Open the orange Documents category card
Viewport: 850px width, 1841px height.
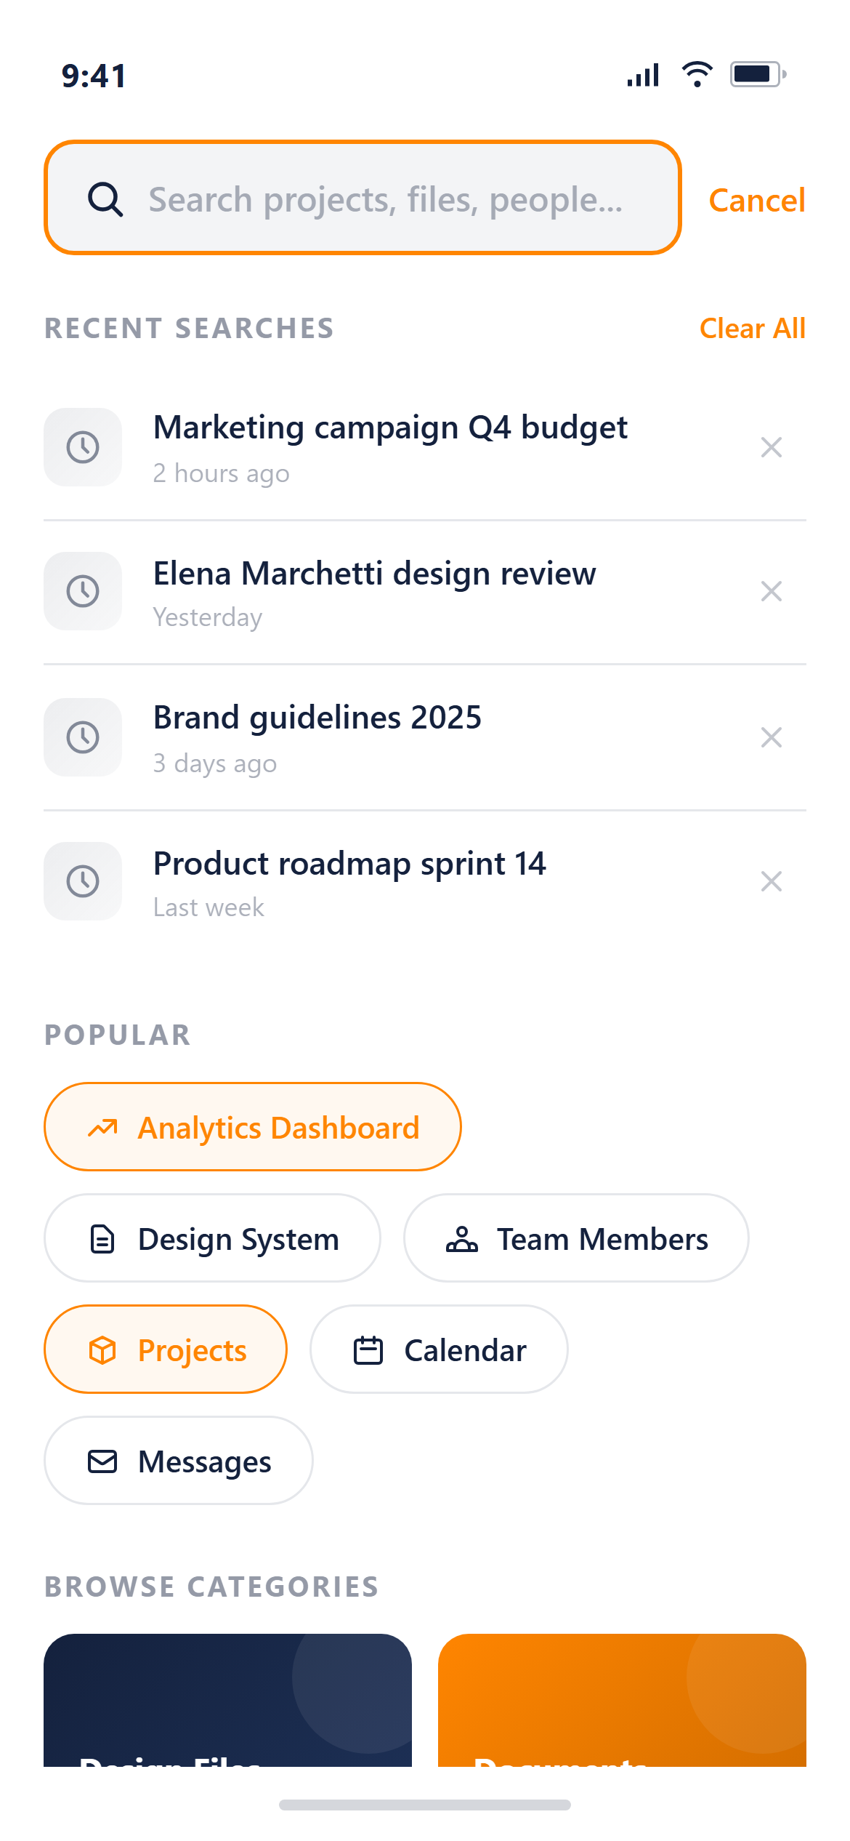[x=622, y=1700]
